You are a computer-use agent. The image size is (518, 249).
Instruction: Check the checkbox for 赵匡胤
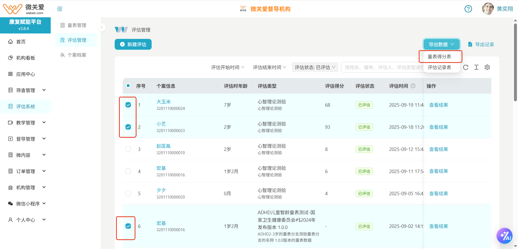pyautogui.click(x=128, y=149)
